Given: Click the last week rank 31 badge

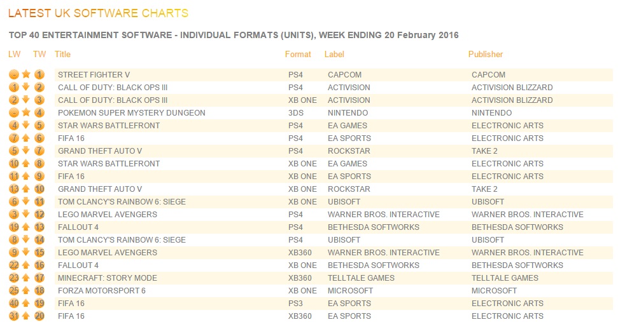Looking at the screenshot, I should click(14, 316).
